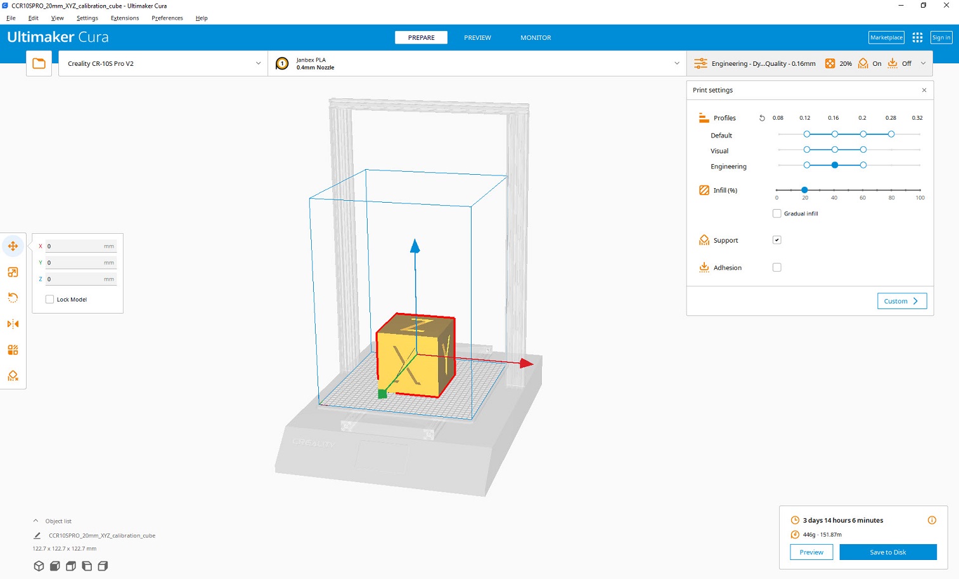Image resolution: width=959 pixels, height=579 pixels.
Task: Expand the Janbex PLA material dropdown
Action: (x=477, y=63)
